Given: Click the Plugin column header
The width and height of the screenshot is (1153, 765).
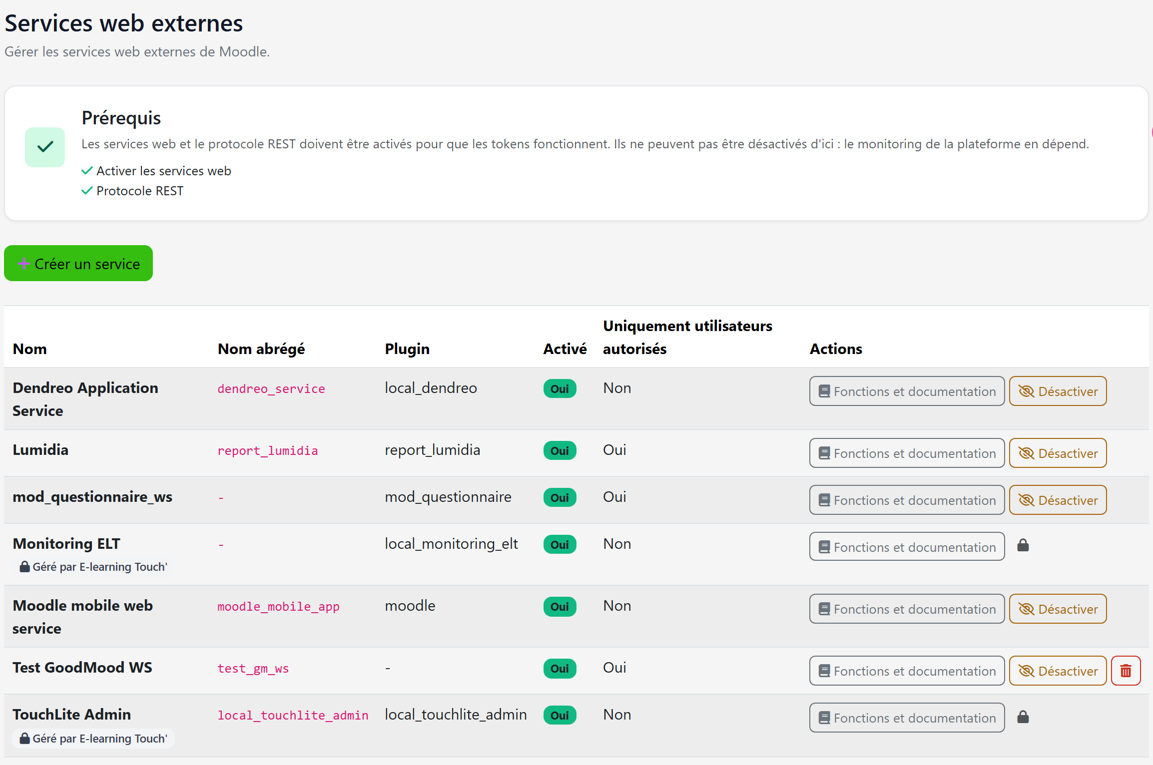Looking at the screenshot, I should coord(407,349).
